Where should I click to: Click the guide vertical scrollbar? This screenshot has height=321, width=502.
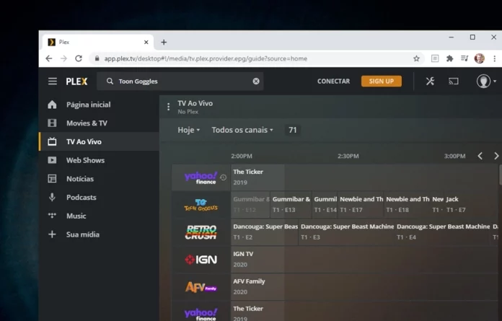click(x=500, y=175)
